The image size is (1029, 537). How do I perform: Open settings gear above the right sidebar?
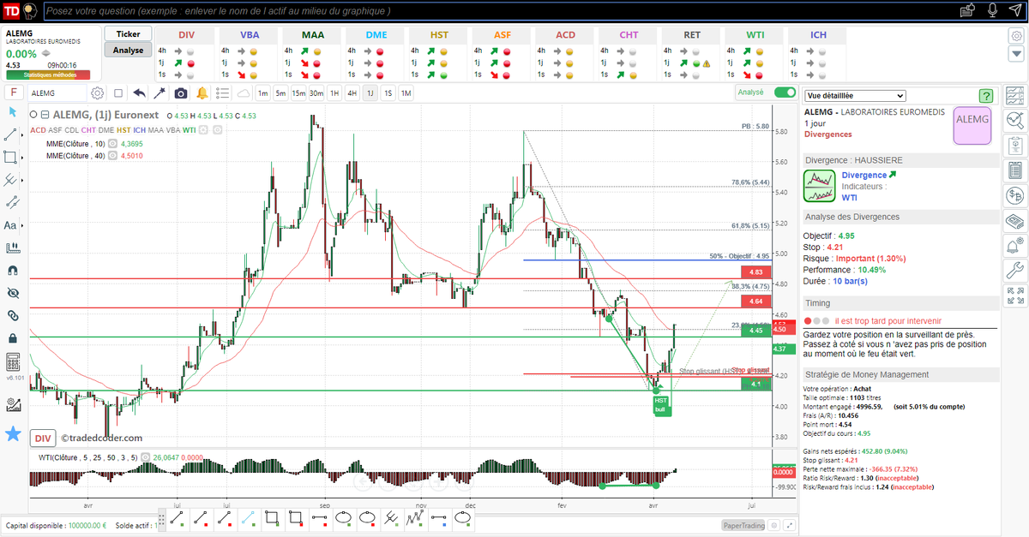coord(1015,34)
